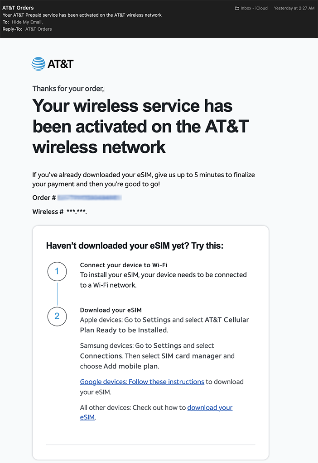Click the blurred order number
The height and width of the screenshot is (463, 318).
pyautogui.click(x=90, y=198)
